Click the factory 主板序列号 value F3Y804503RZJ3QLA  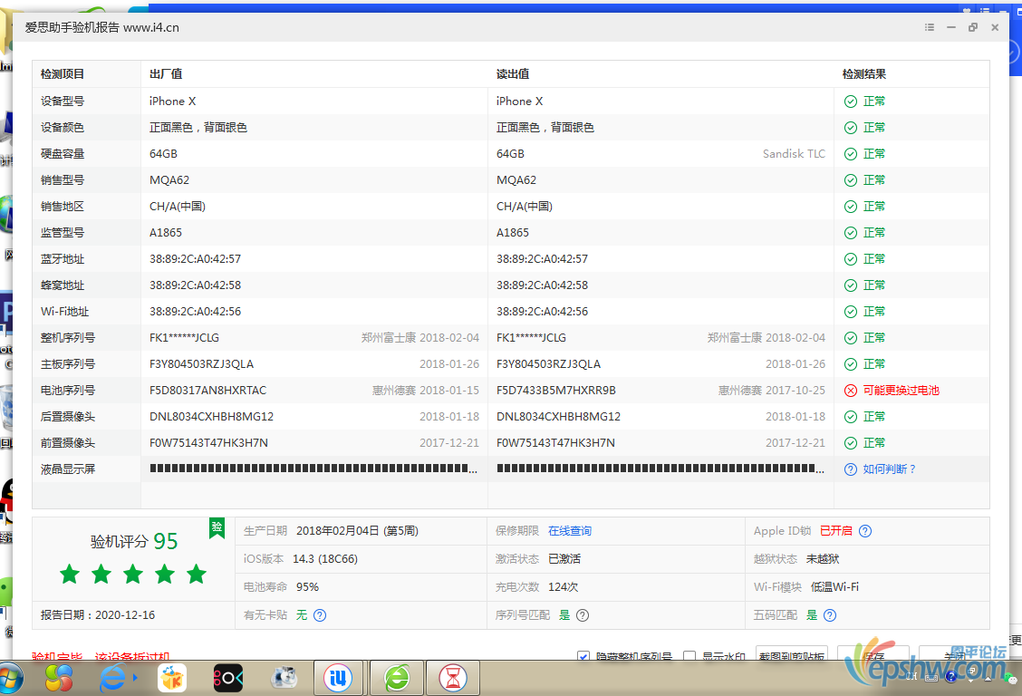(201, 364)
